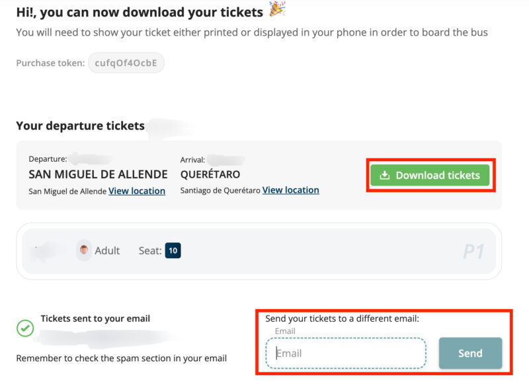Viewport: 529px width, 385px height.
Task: Focus the Email input field
Action: click(346, 353)
